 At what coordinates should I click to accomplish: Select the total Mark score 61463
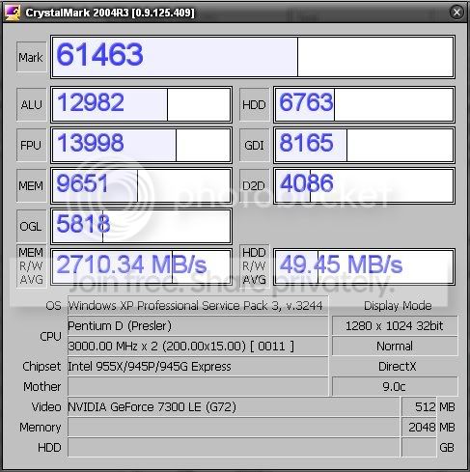(253, 57)
